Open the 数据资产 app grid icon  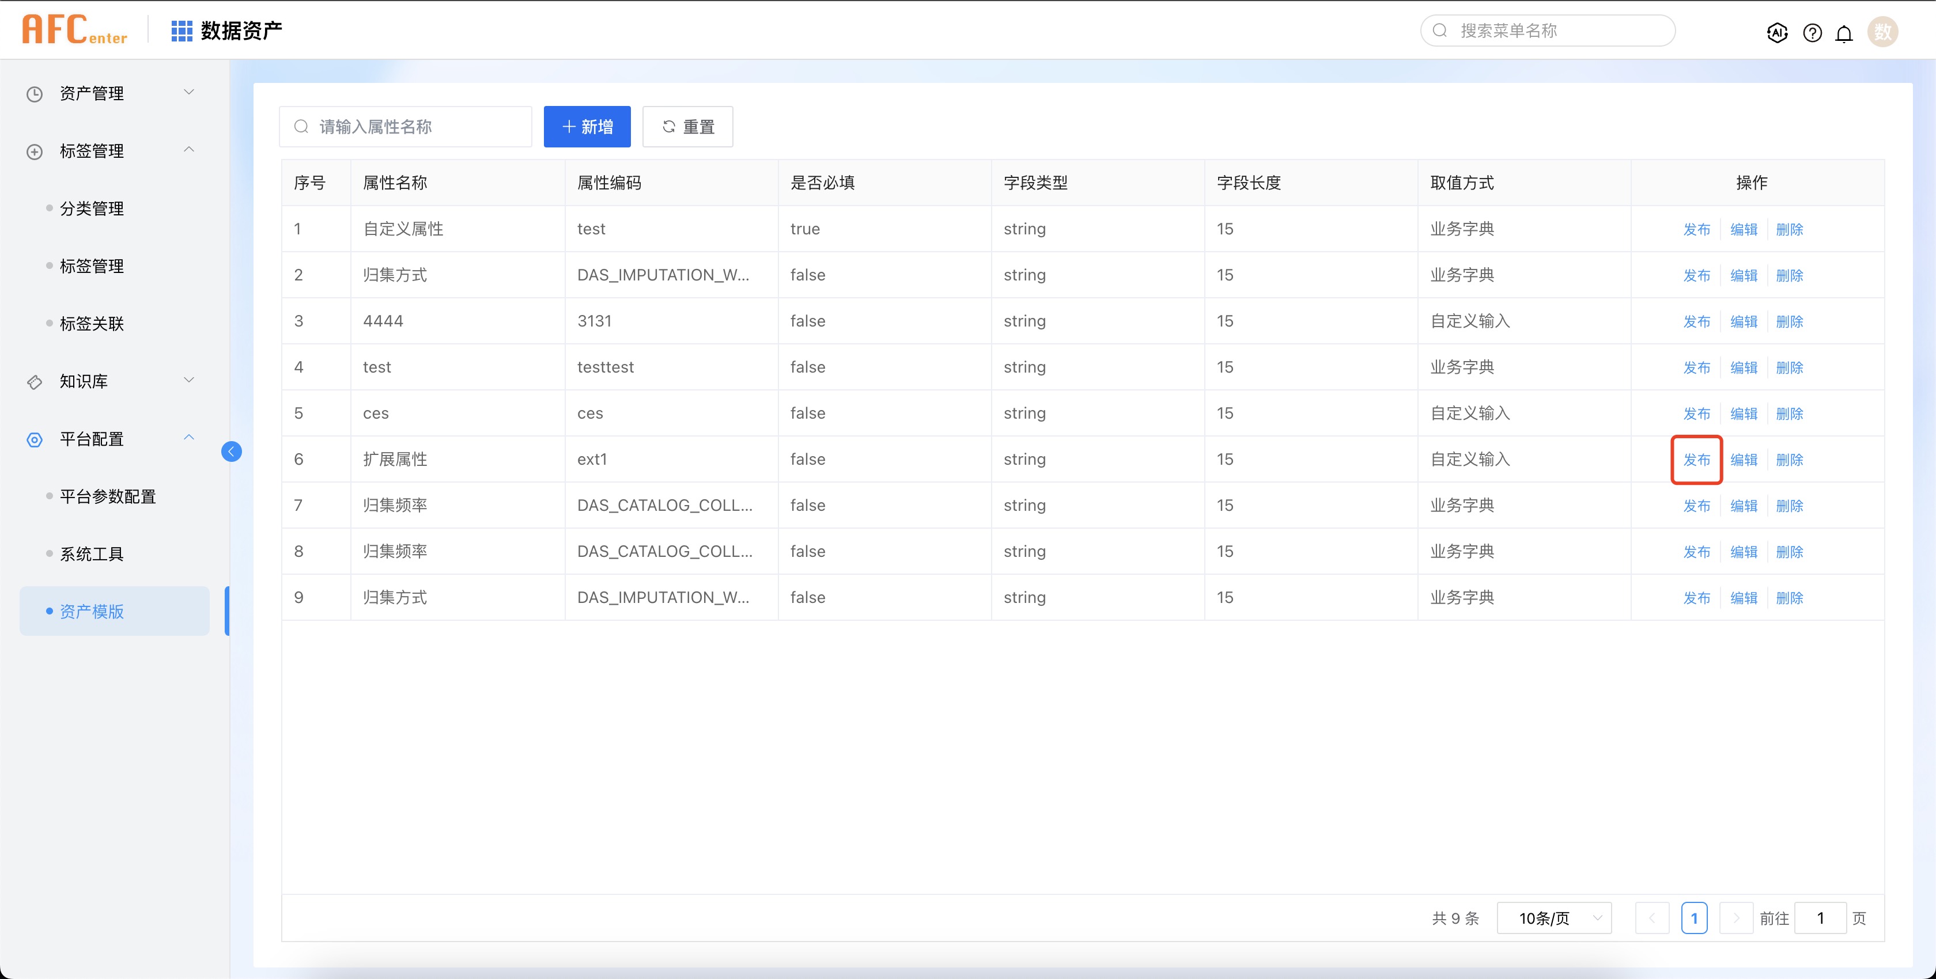181,31
